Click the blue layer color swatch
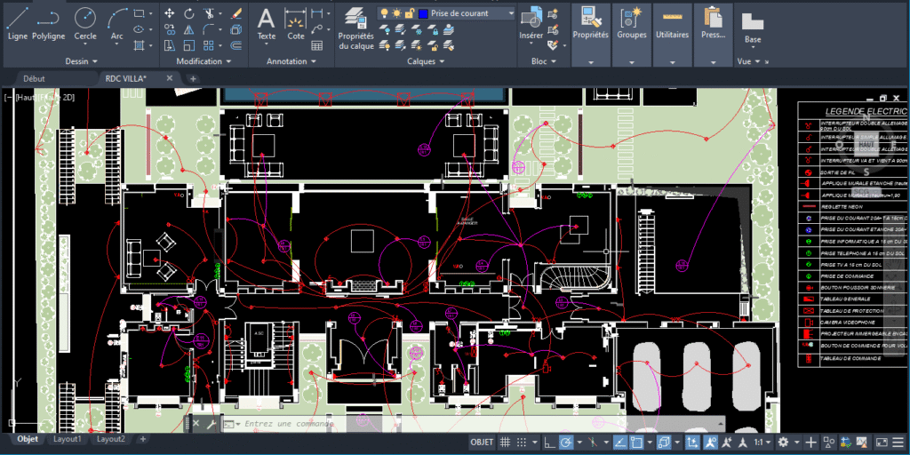The image size is (910, 455). [423, 13]
